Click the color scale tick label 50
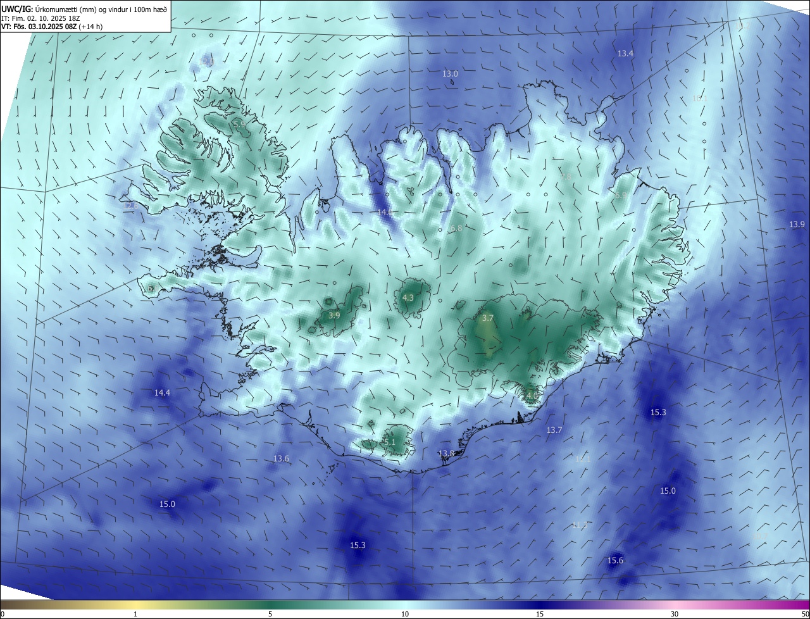Screen dimensions: 810x619 (805, 614)
